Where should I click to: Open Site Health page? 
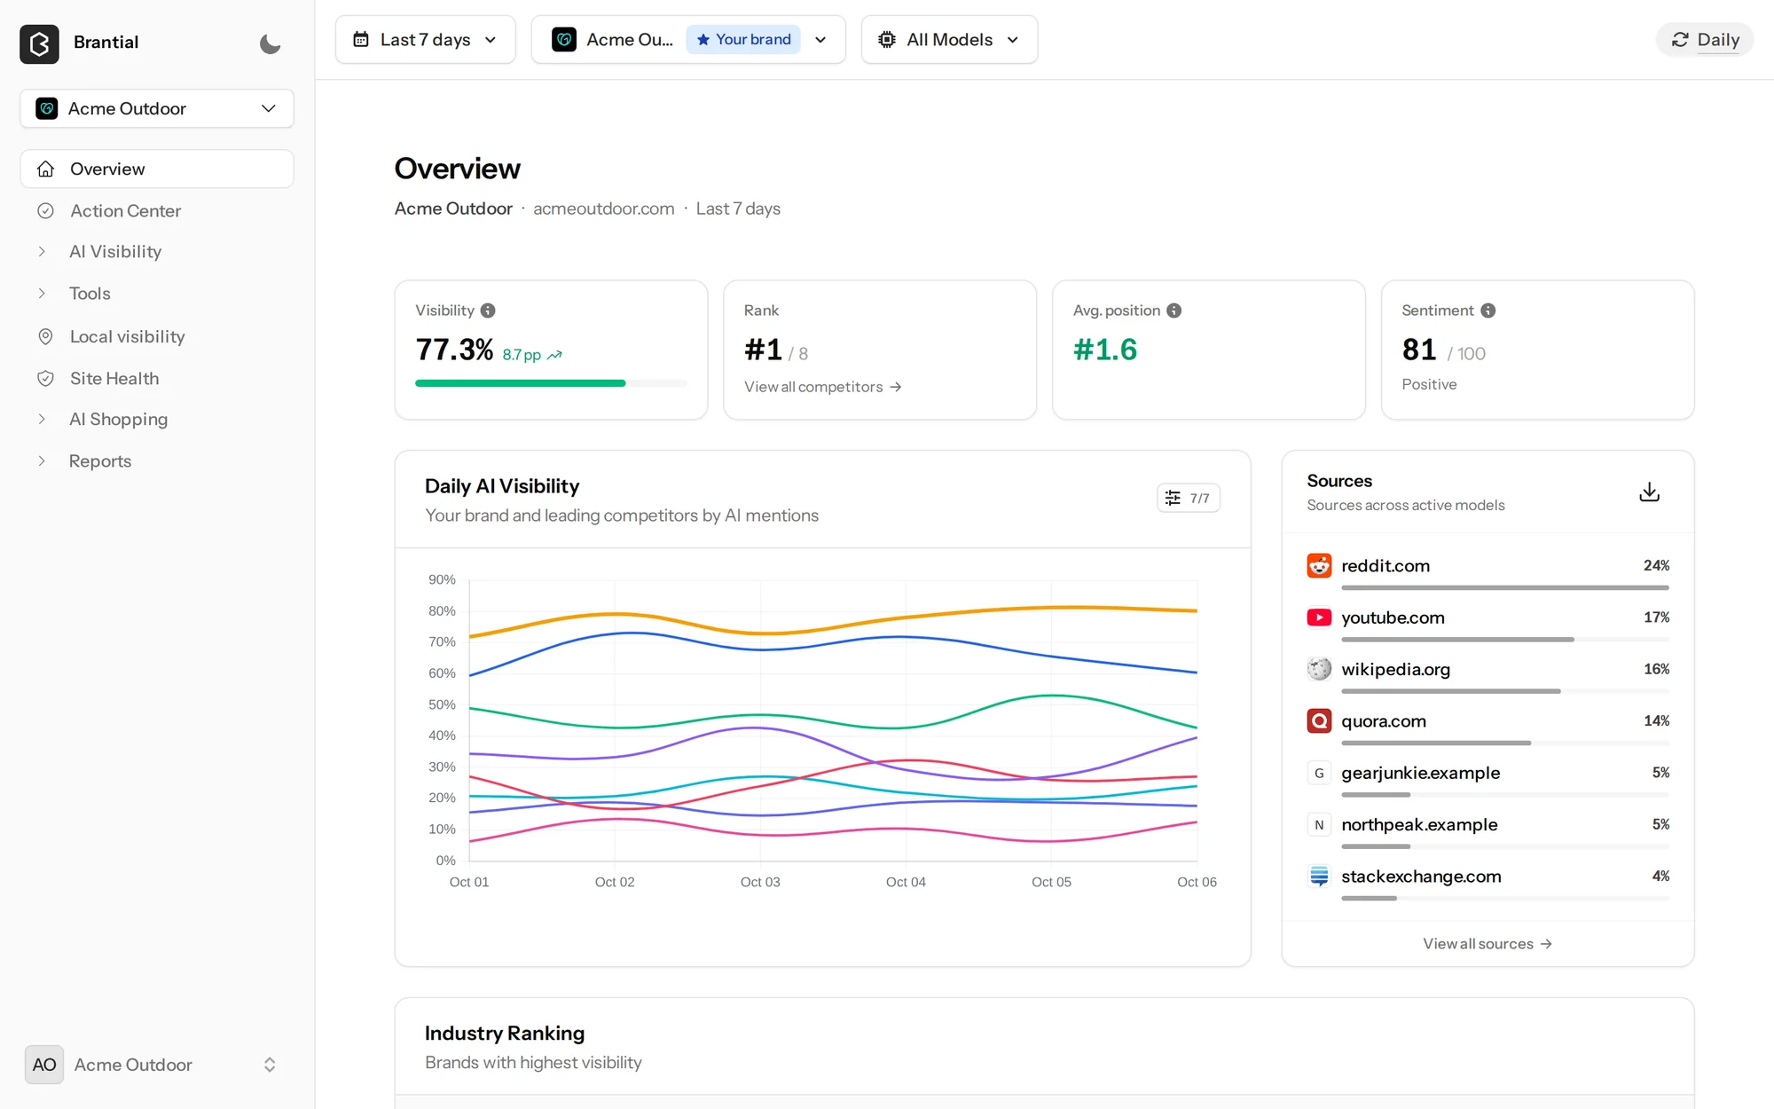157,378
